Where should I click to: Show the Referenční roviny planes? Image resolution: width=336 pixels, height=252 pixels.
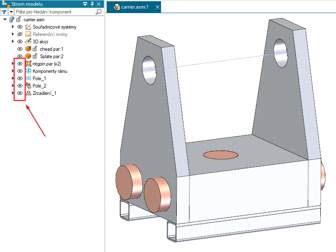click(x=20, y=34)
